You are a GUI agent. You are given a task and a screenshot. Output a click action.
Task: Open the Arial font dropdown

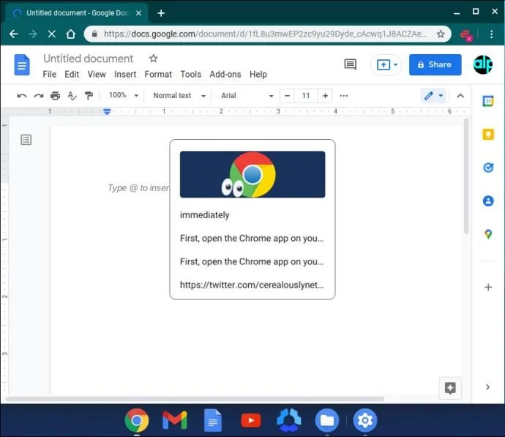247,96
